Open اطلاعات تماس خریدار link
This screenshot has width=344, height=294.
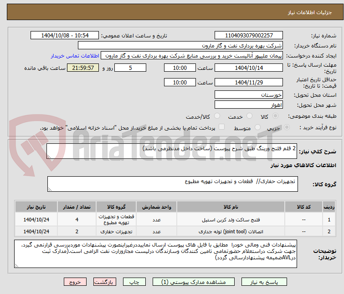(75, 56)
